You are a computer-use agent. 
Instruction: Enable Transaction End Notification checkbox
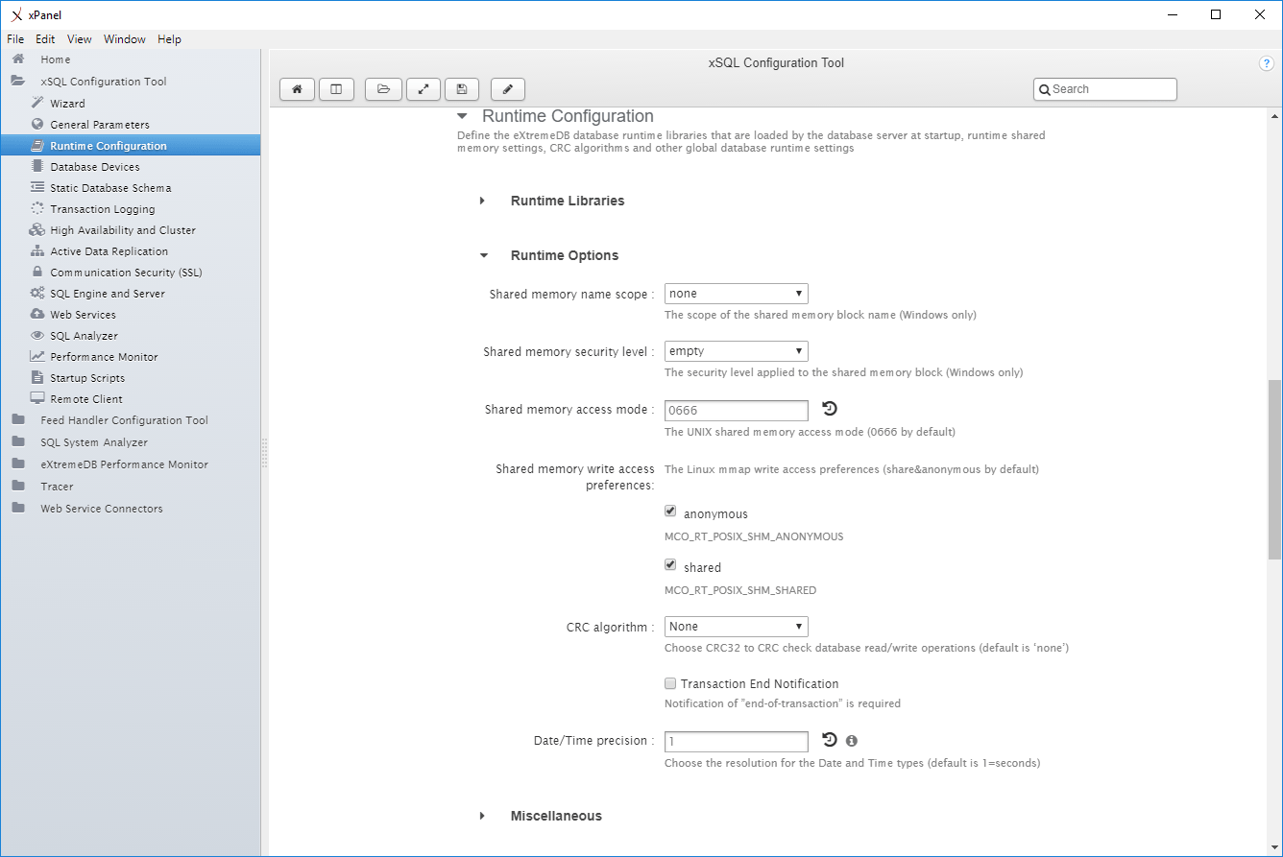(x=670, y=684)
